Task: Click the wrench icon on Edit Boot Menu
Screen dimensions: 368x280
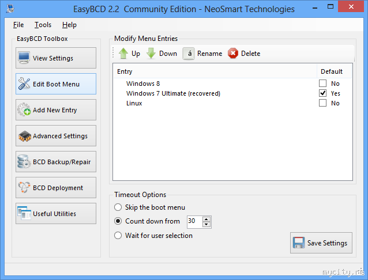Action: [24, 84]
